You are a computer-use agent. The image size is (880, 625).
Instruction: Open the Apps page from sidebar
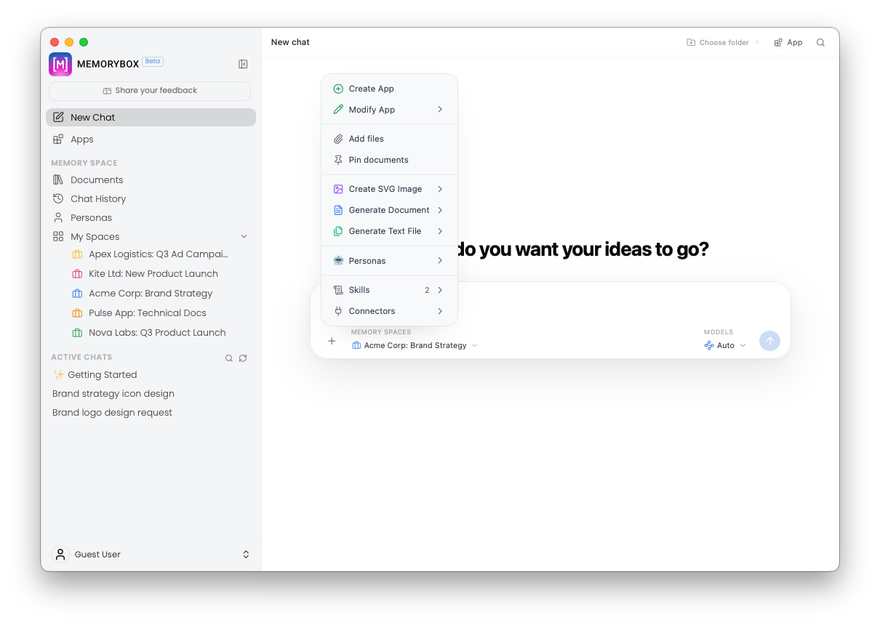click(151, 140)
